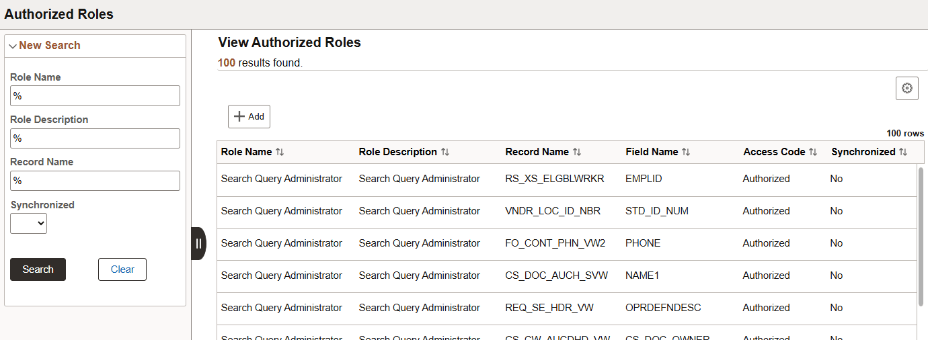Click the Add button
Viewport: 928px width, 340px height.
point(249,116)
